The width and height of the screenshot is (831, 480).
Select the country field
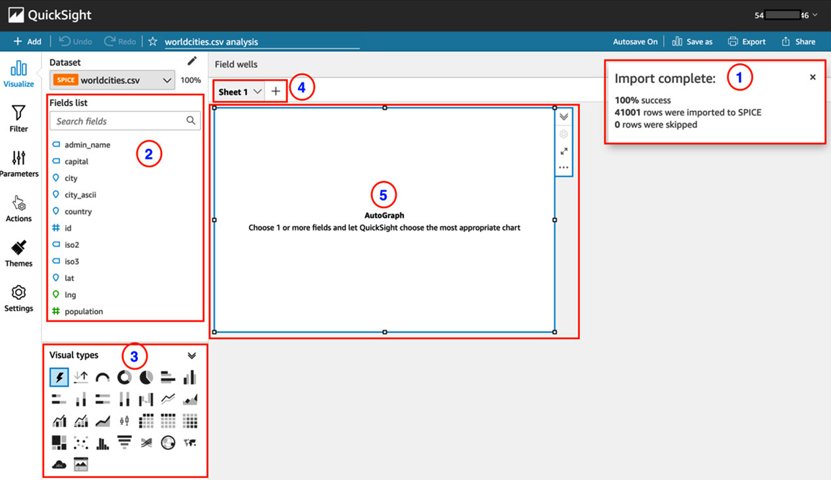(78, 211)
